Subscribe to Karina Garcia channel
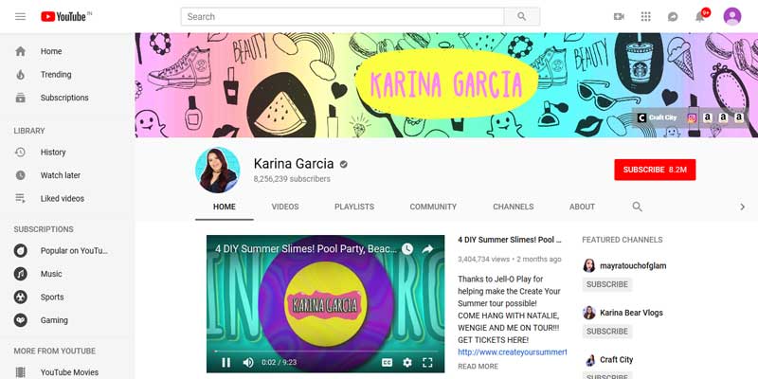This screenshot has width=758, height=379. coord(655,170)
